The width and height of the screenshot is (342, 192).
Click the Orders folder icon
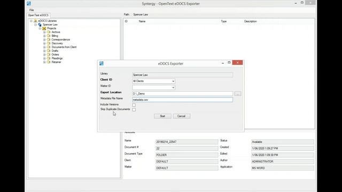click(49, 54)
